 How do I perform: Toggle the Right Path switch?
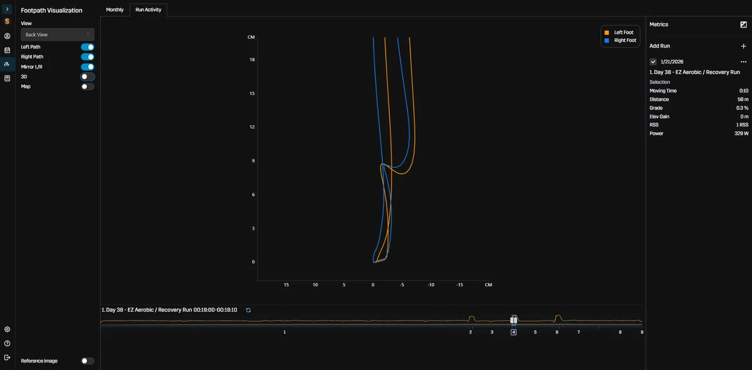coord(88,57)
